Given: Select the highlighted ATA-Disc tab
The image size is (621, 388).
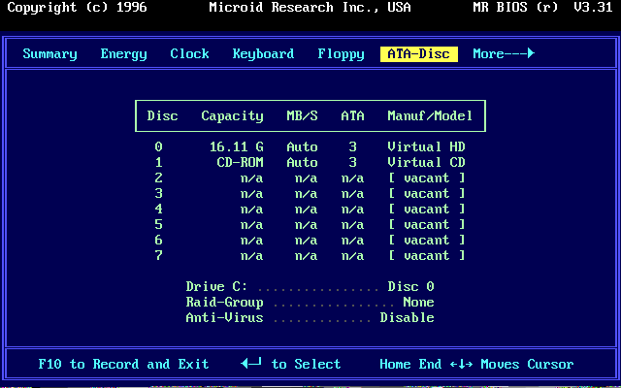Looking at the screenshot, I should pos(419,54).
